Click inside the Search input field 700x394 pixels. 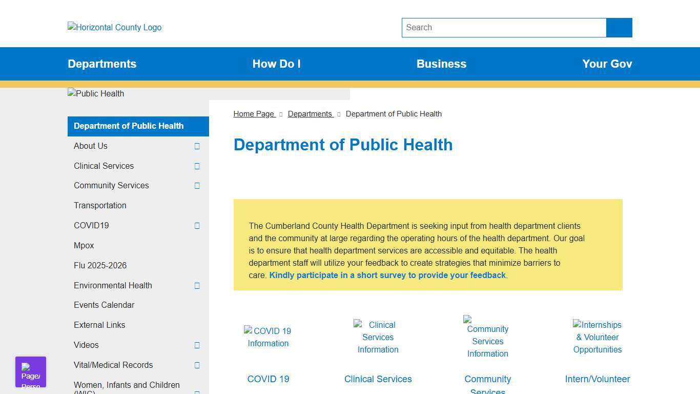pyautogui.click(x=504, y=27)
